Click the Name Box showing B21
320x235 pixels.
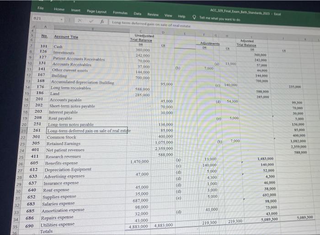tap(48, 19)
